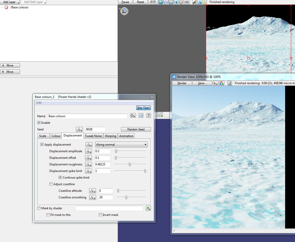Toggle sun lighting preview icon in 3D toolbar

(x=171, y=2)
